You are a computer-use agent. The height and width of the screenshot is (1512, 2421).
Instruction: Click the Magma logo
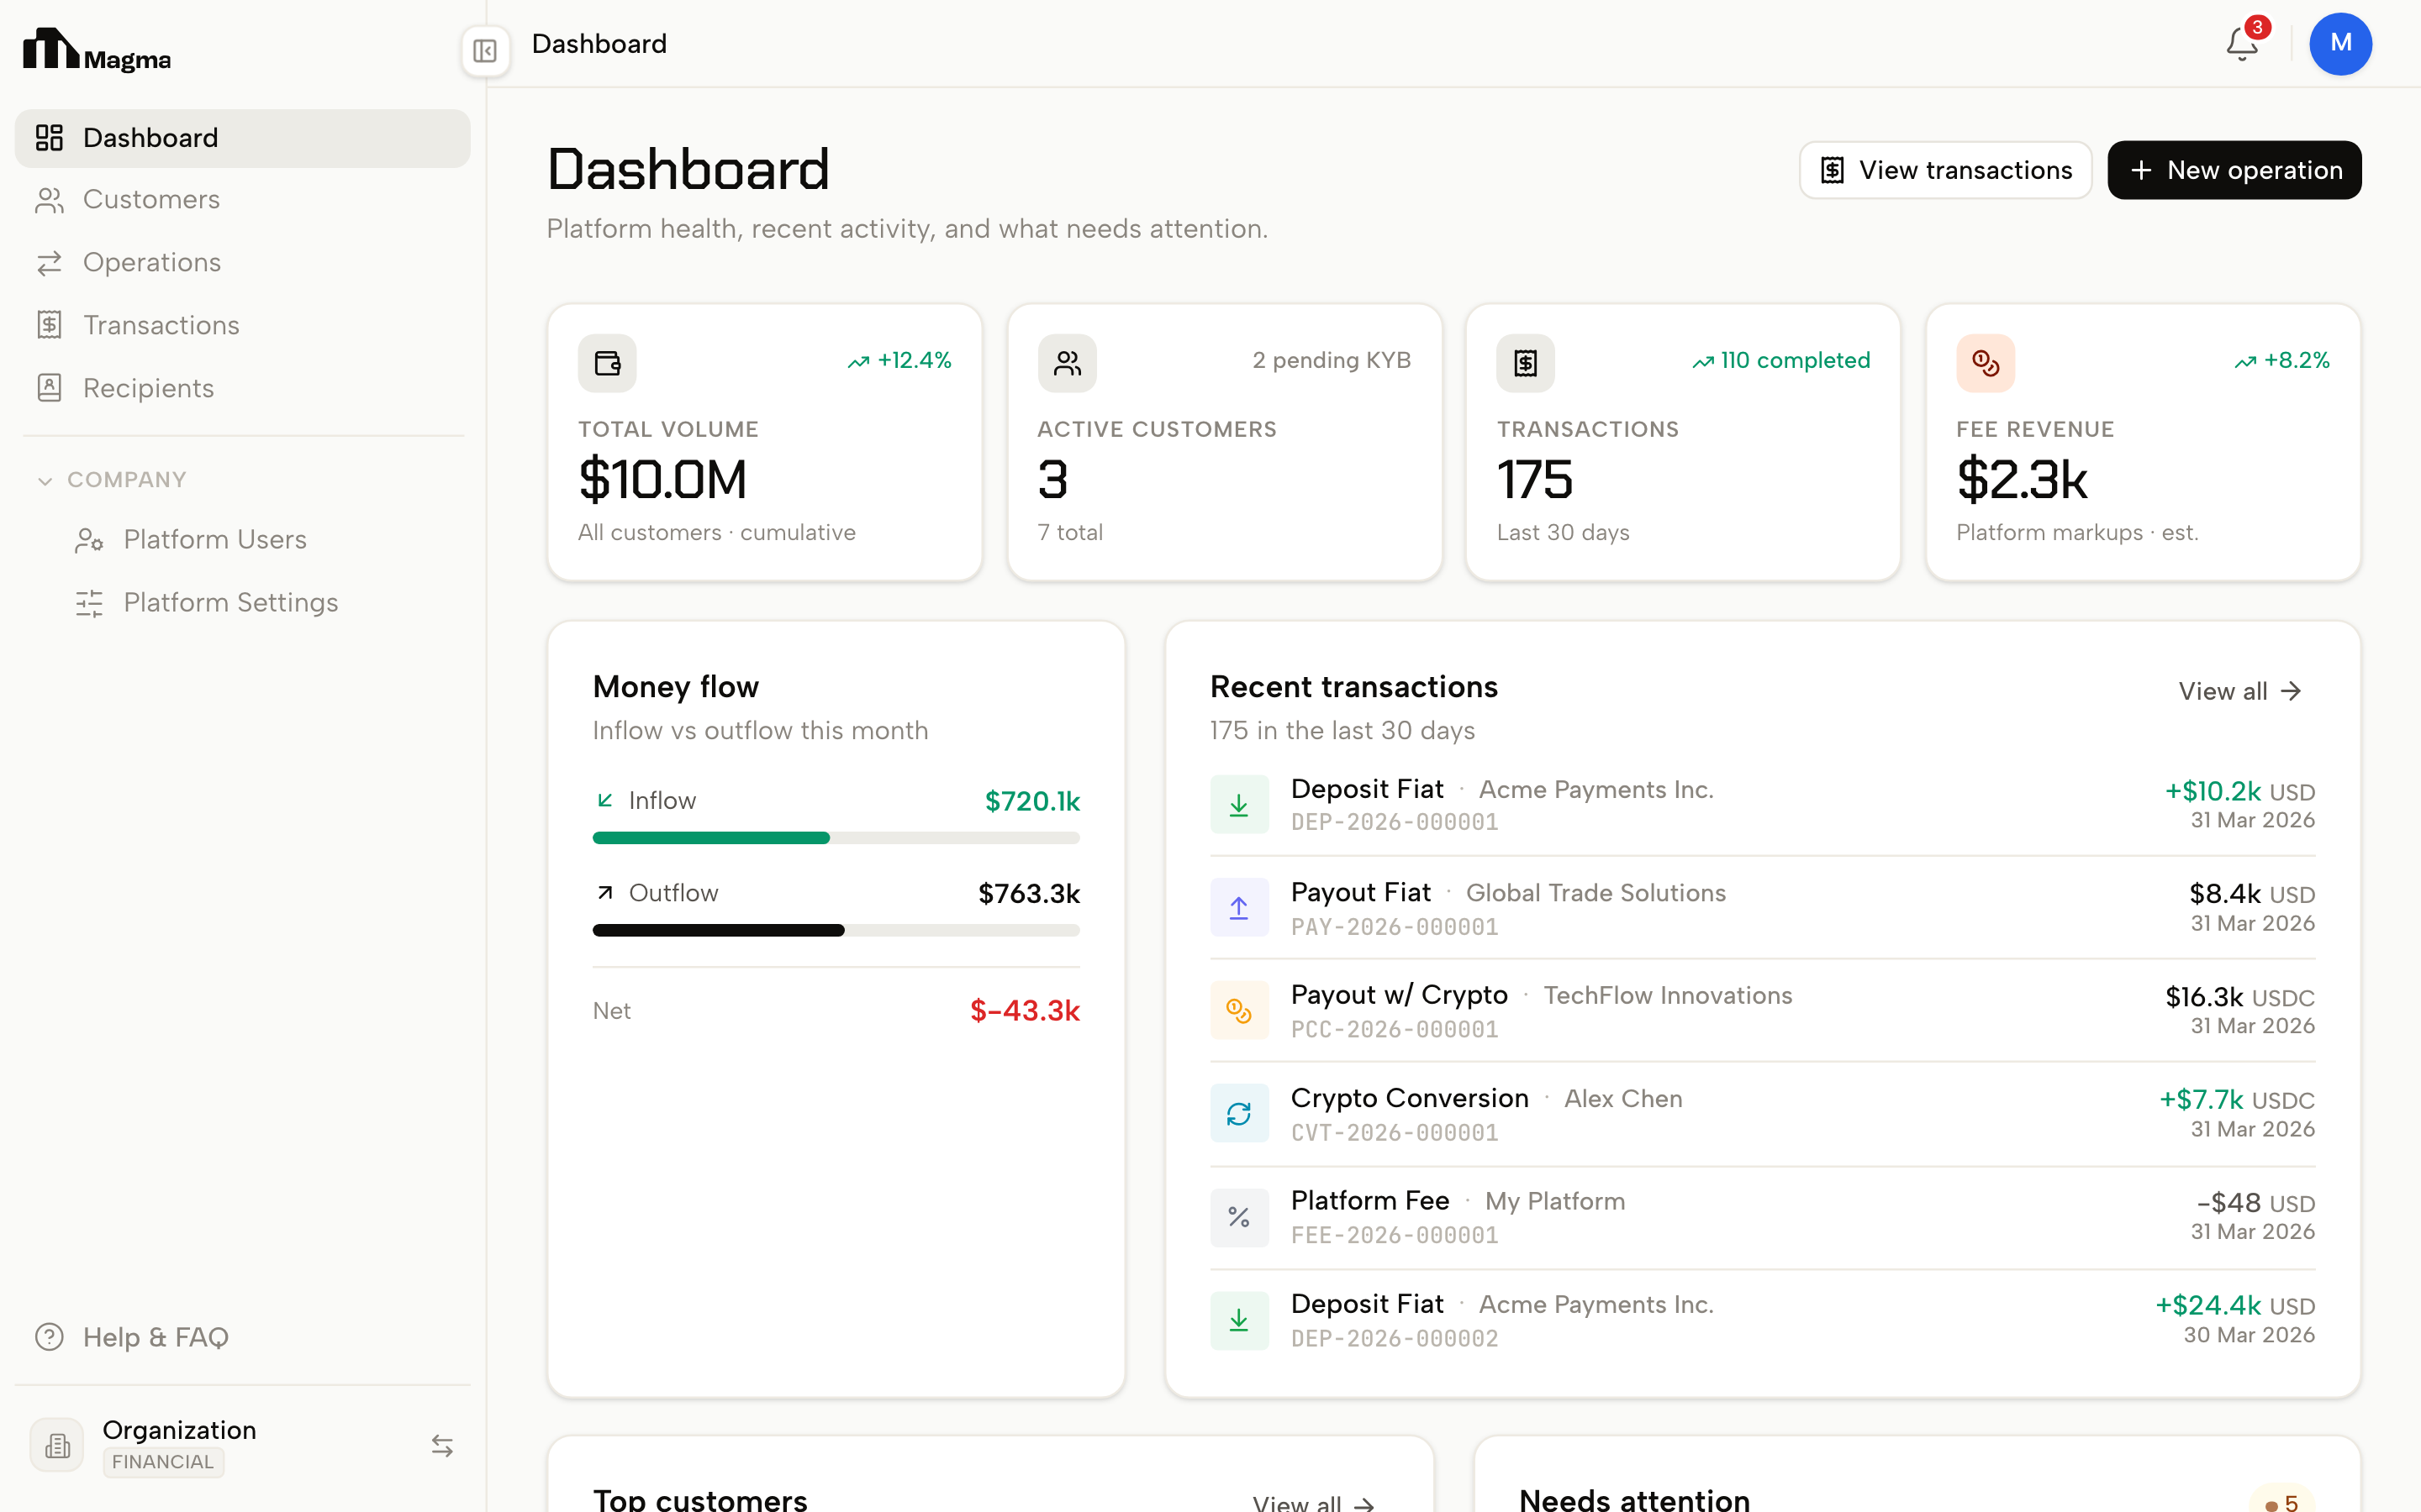click(97, 50)
